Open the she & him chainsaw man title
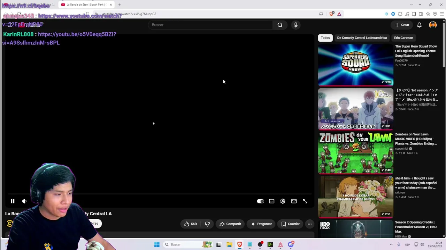The height and width of the screenshot is (250, 446). click(x=416, y=183)
